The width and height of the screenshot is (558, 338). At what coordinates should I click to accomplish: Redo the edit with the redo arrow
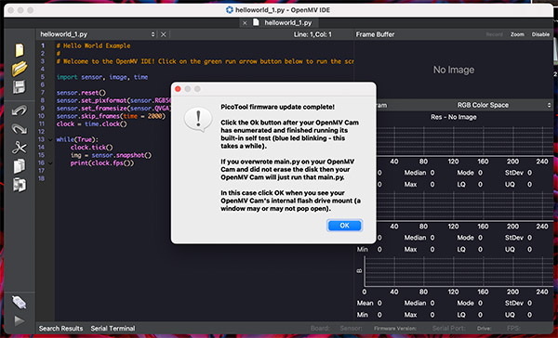coord(20,129)
